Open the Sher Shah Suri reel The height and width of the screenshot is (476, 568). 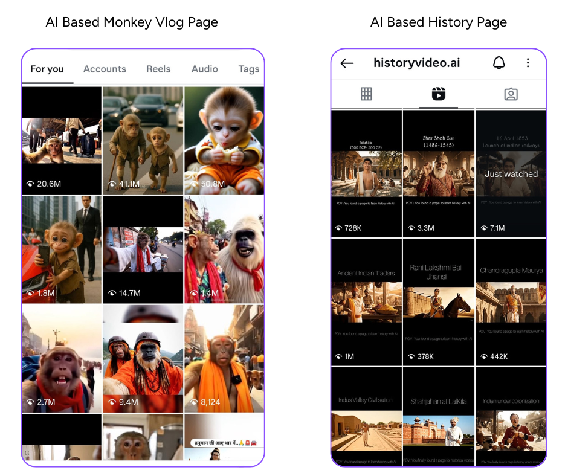439,173
